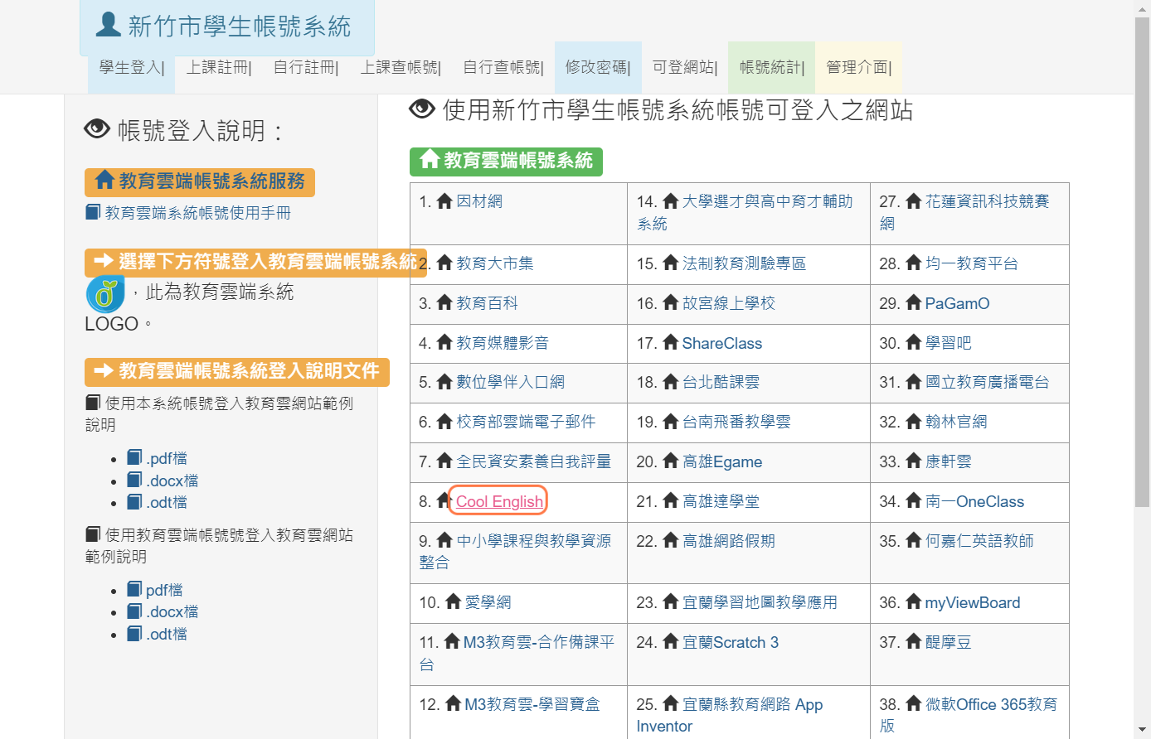Open 高雄網路假期 link
Screen dimensions: 1151x739
pyautogui.click(x=729, y=541)
